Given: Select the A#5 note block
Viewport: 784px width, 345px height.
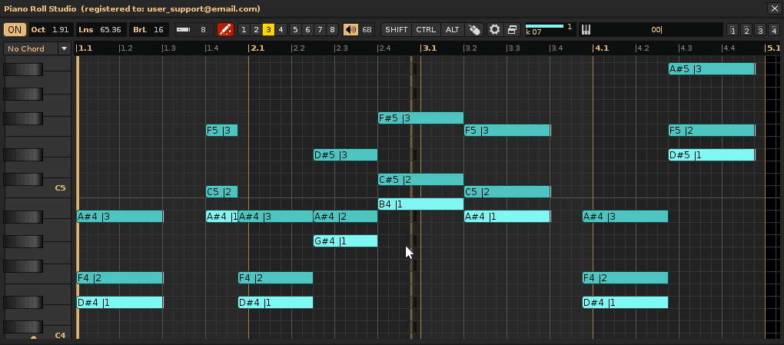Looking at the screenshot, I should click(x=711, y=69).
